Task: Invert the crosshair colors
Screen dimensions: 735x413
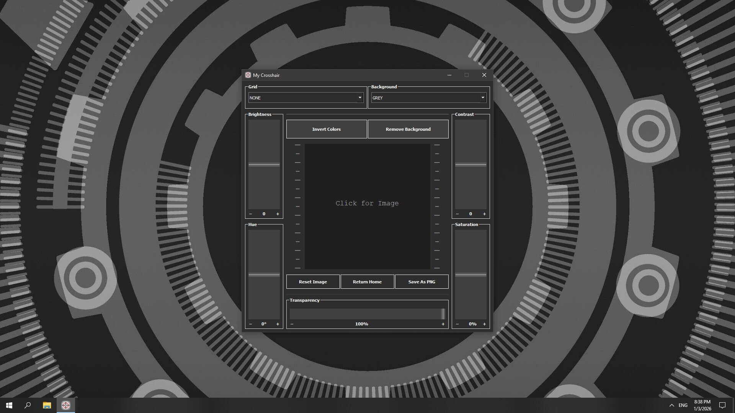Action: pyautogui.click(x=326, y=129)
